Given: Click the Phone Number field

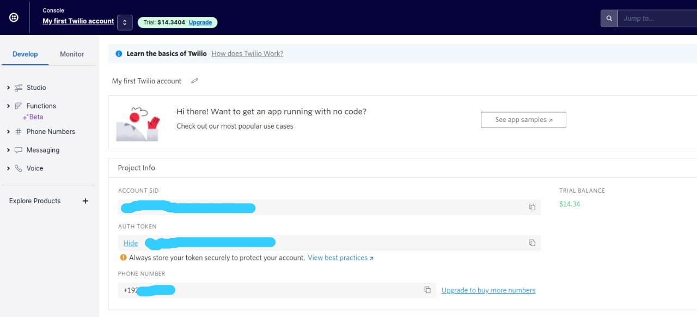Looking at the screenshot, I should tap(277, 290).
